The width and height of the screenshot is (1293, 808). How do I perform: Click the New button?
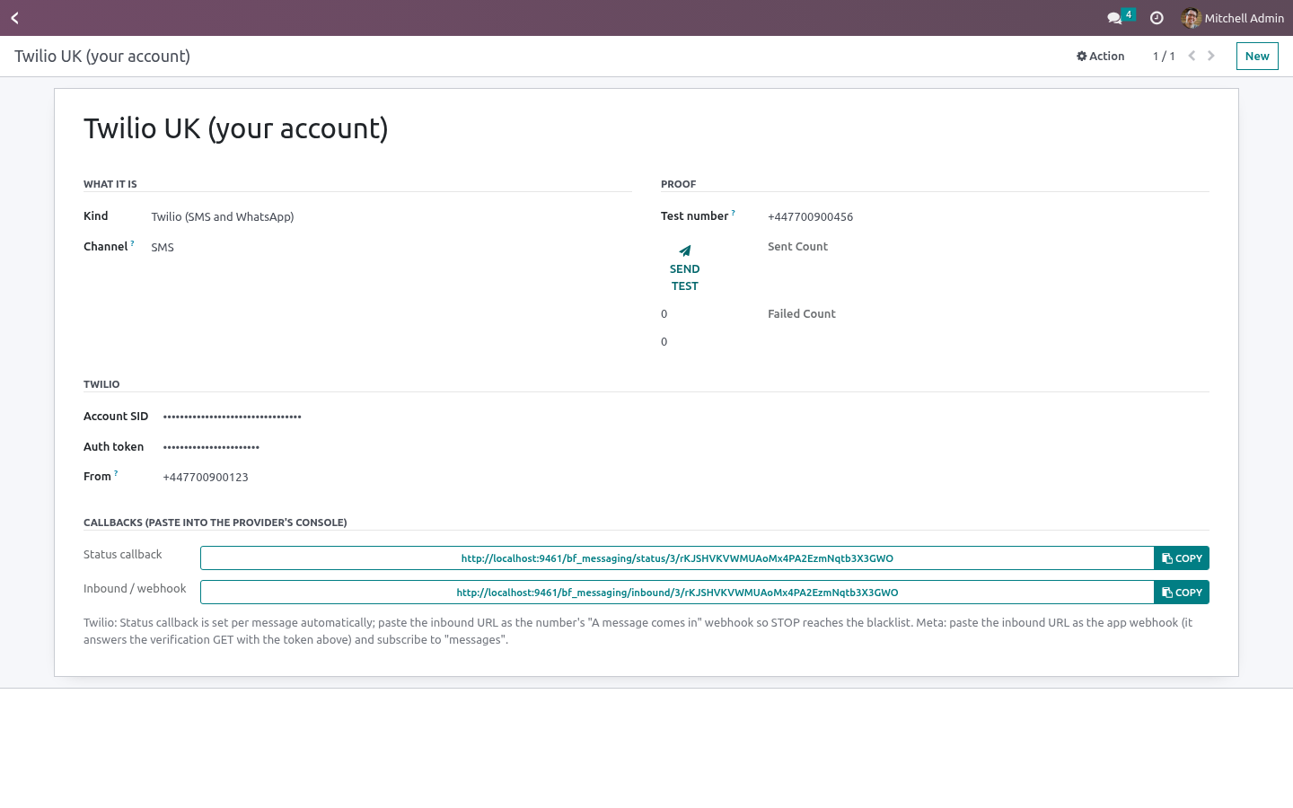pos(1257,56)
